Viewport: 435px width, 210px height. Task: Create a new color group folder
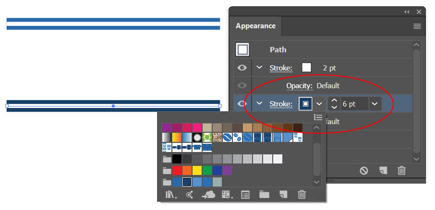pos(264,194)
